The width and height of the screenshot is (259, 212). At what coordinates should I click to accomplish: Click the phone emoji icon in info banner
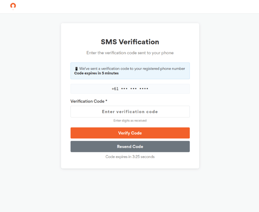tap(76, 69)
